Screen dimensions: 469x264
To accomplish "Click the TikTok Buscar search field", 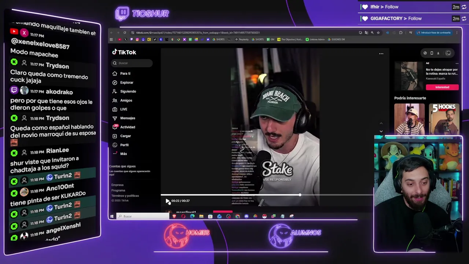I will (132, 63).
